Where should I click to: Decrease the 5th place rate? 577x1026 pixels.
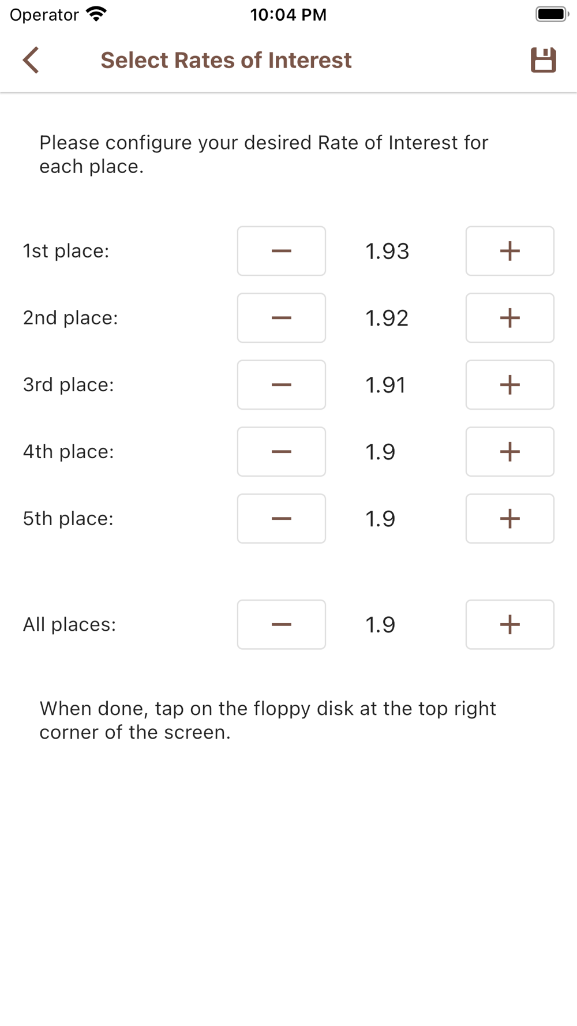(x=282, y=519)
